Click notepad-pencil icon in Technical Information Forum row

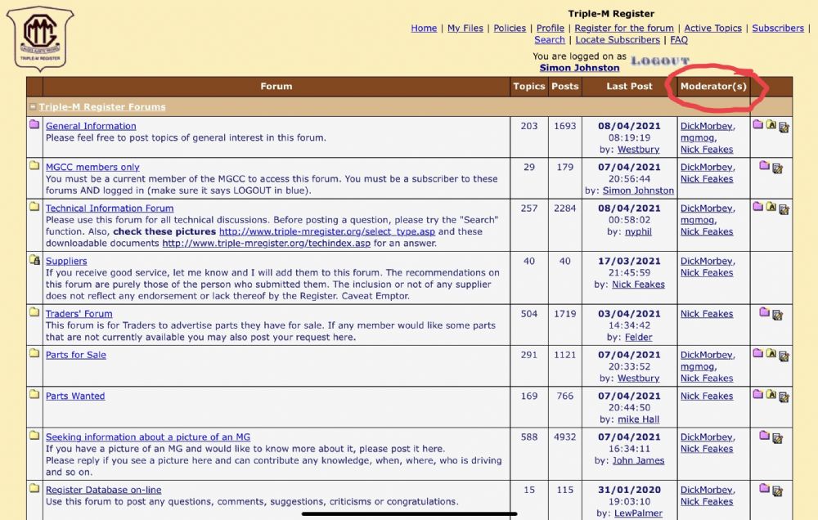point(784,209)
